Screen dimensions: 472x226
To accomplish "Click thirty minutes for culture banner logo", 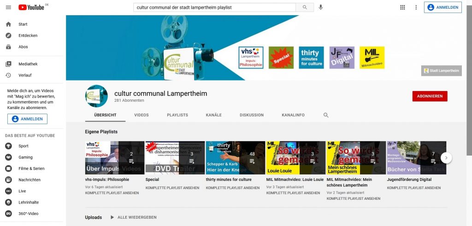I will coord(311,58).
